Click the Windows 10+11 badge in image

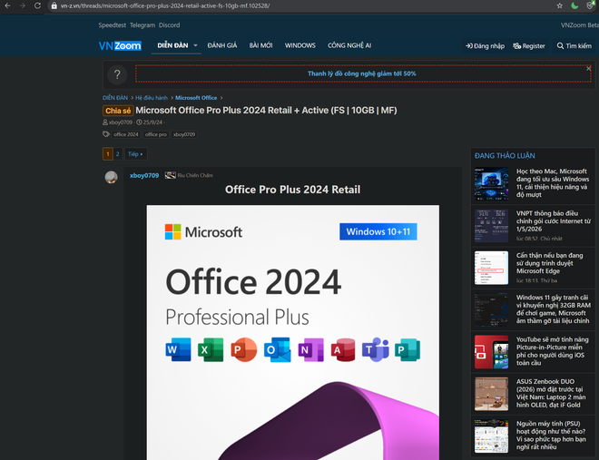pyautogui.click(x=378, y=231)
